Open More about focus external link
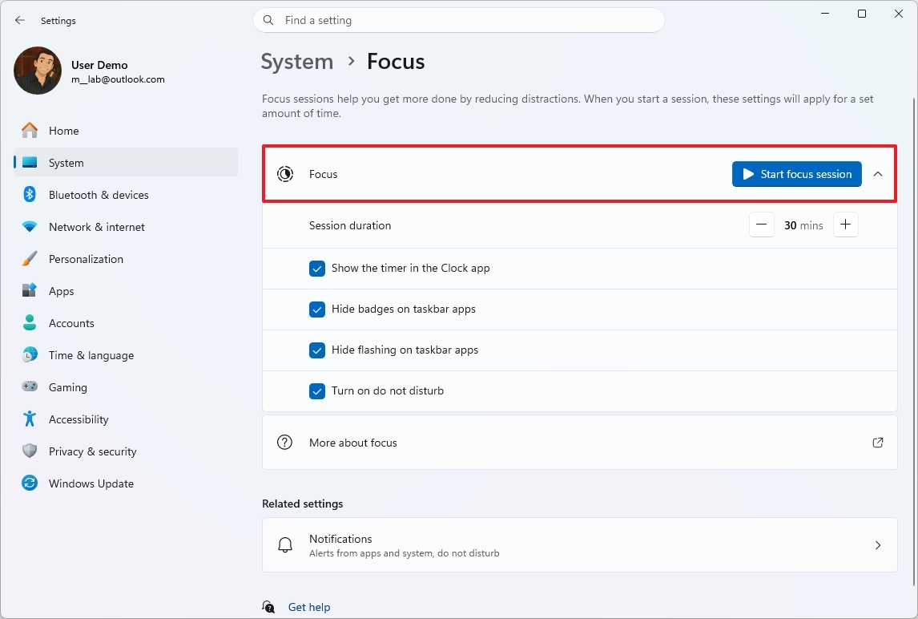Image resolution: width=918 pixels, height=619 pixels. 878,442
